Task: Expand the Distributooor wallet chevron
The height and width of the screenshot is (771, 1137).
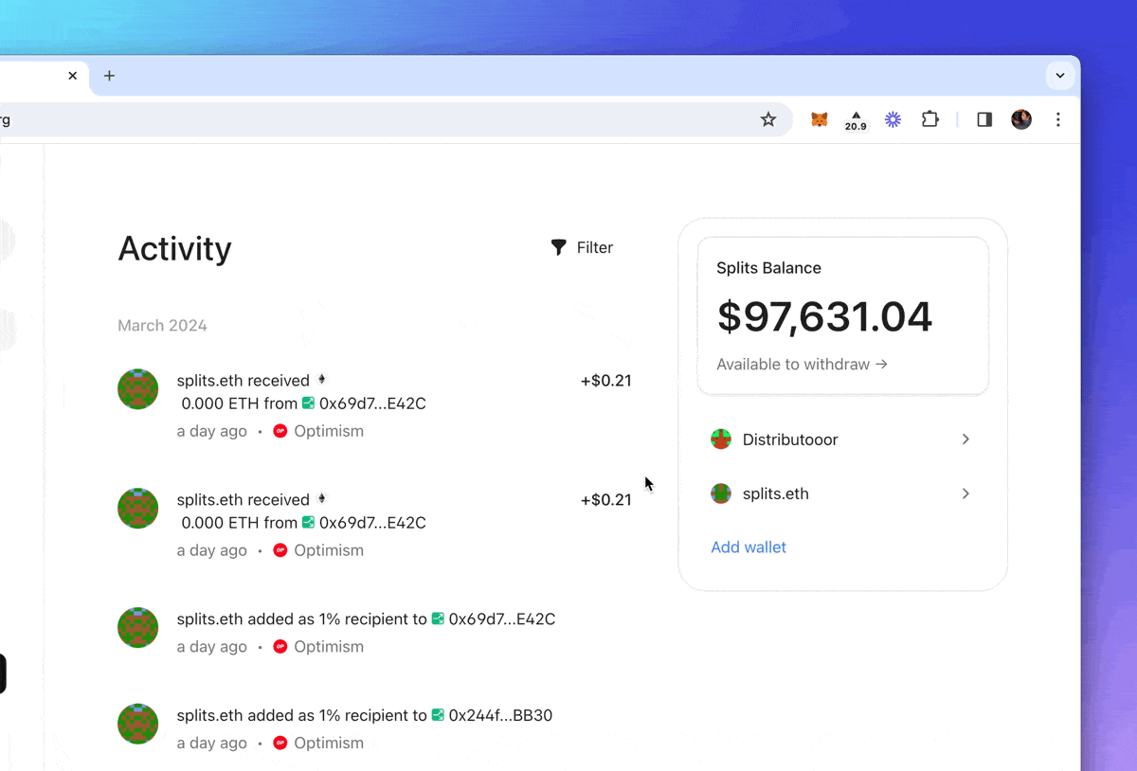Action: point(966,439)
